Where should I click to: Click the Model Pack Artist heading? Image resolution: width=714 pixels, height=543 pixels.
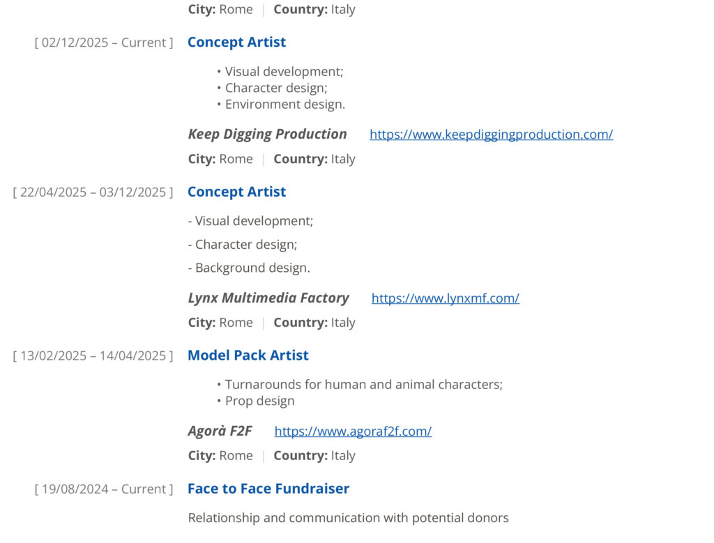coord(248,355)
